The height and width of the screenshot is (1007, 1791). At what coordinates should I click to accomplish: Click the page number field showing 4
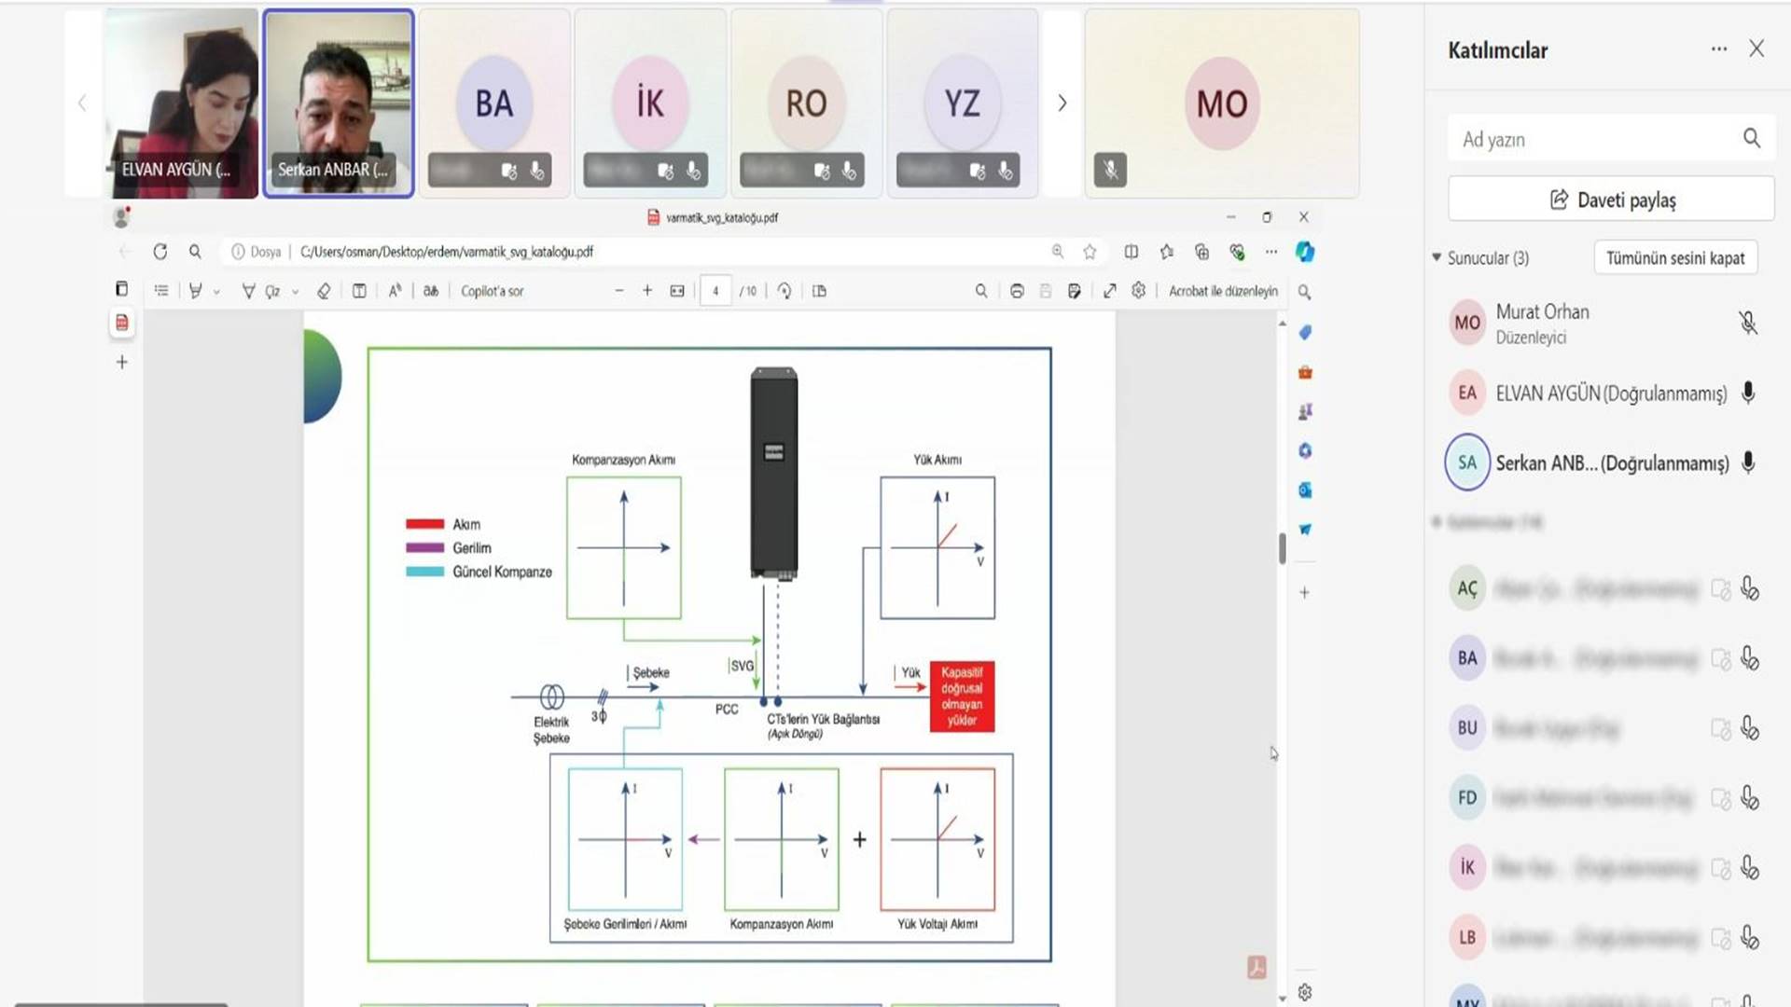(715, 291)
